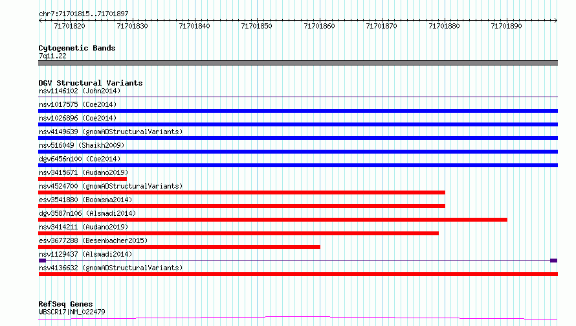
Task: Click the blue bar under nsv516049
Action: [x=298, y=152]
